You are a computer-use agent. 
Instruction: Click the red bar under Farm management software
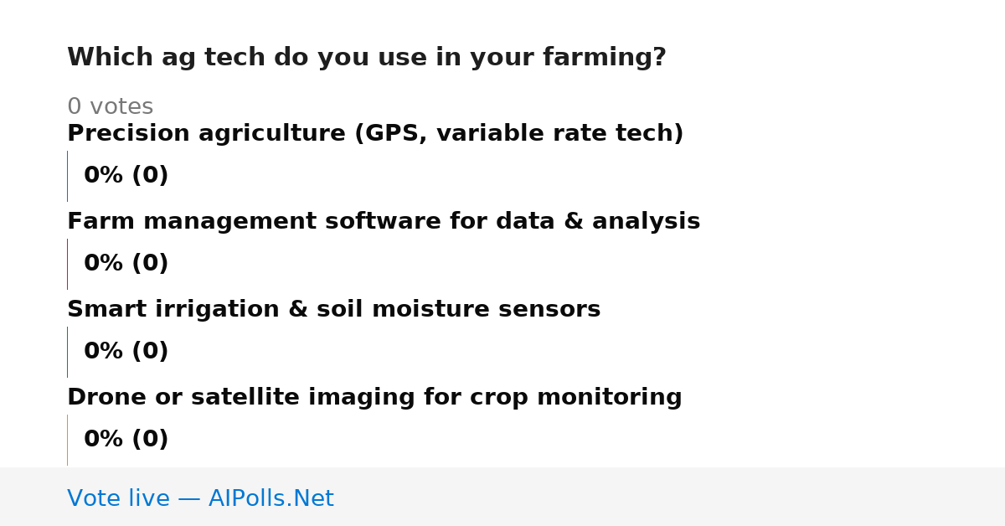pos(67,264)
